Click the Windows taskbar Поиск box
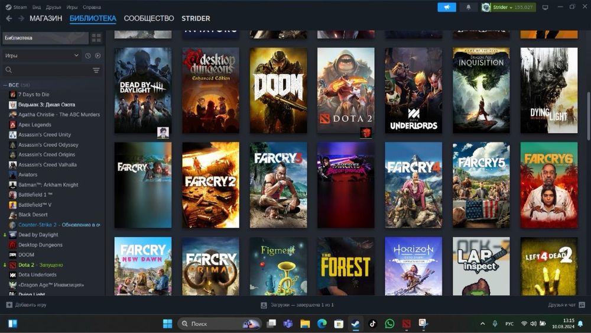This screenshot has height=333, width=591. 220,324
